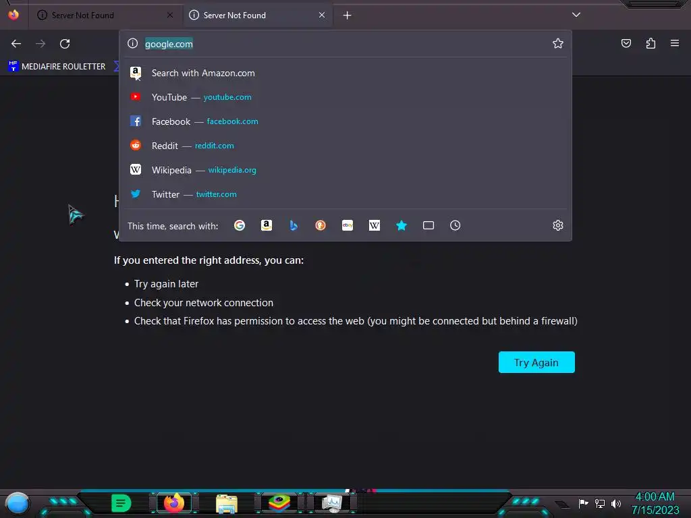Reload the current page

point(65,44)
